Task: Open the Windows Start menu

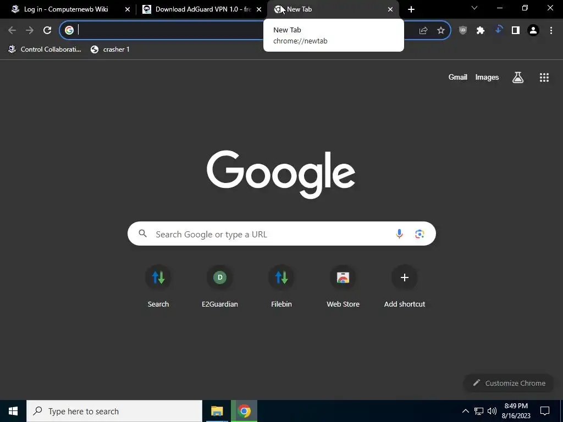Action: 13,411
